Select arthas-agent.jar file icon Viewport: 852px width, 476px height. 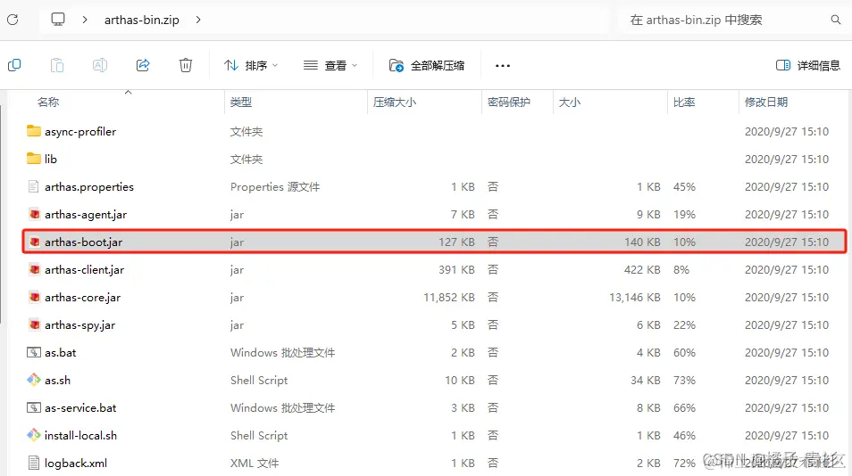point(34,214)
